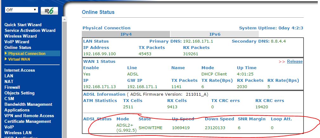Open the Wireless Wizard menu item
320x138 pixels.
tap(21, 36)
